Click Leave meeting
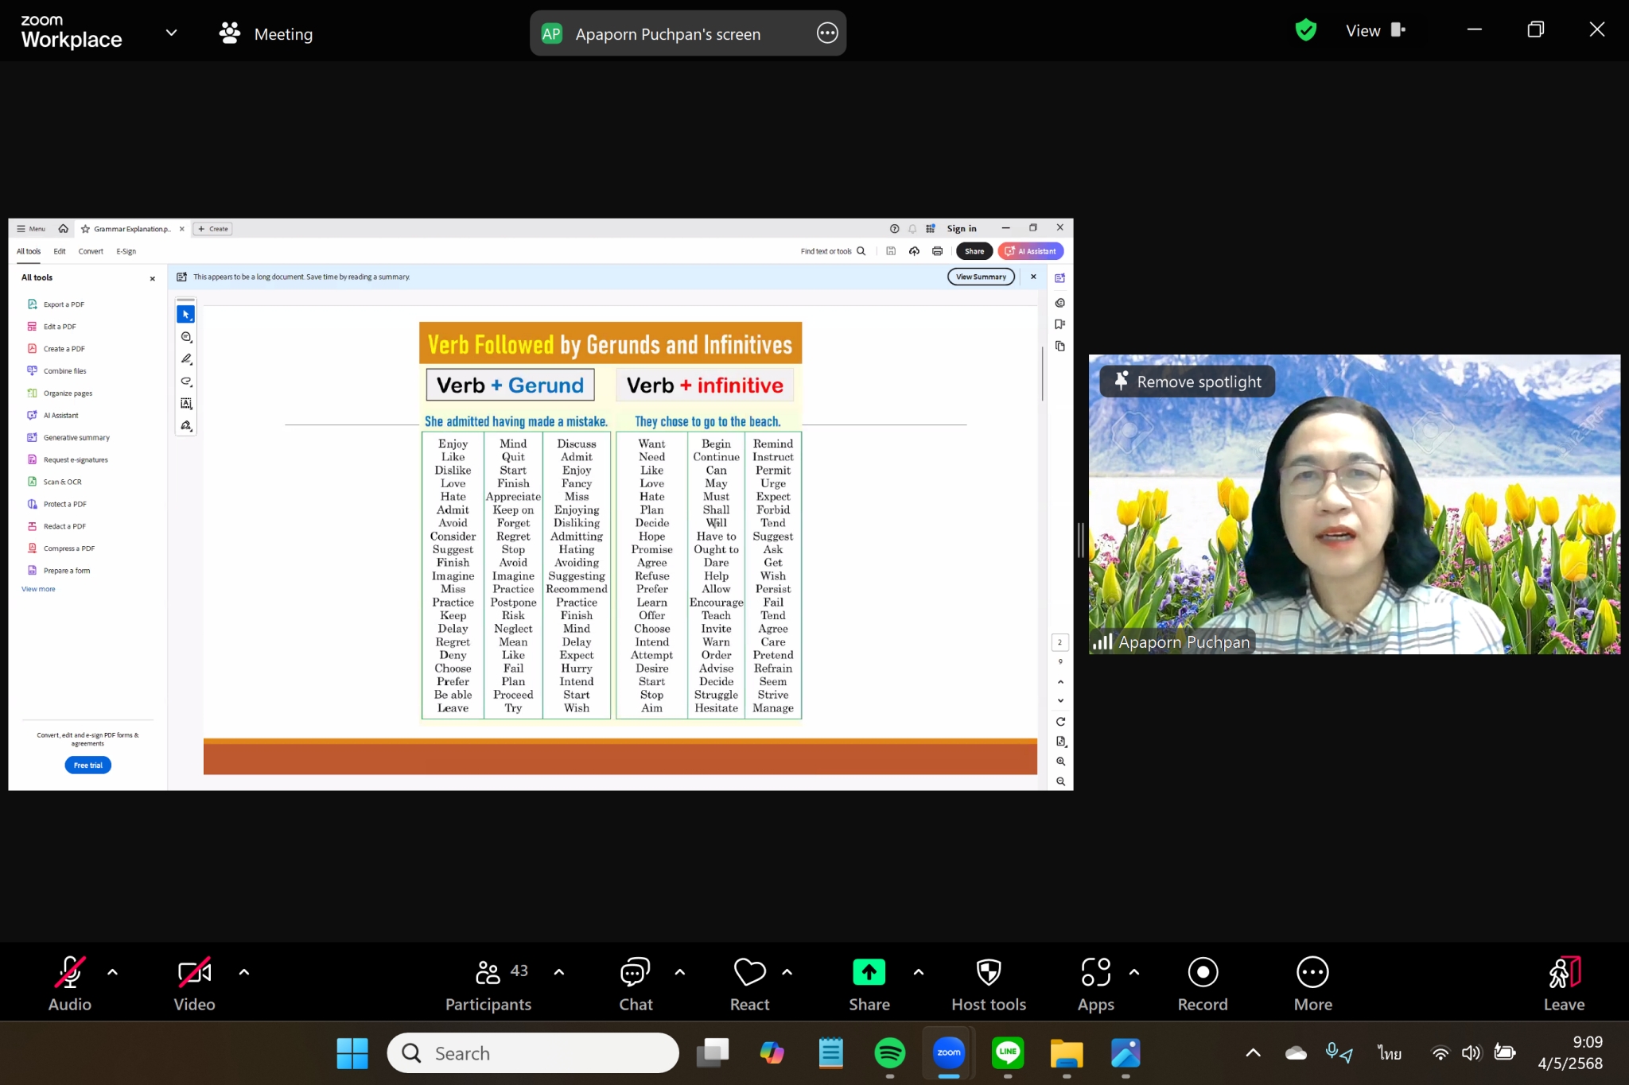 [x=1564, y=984]
